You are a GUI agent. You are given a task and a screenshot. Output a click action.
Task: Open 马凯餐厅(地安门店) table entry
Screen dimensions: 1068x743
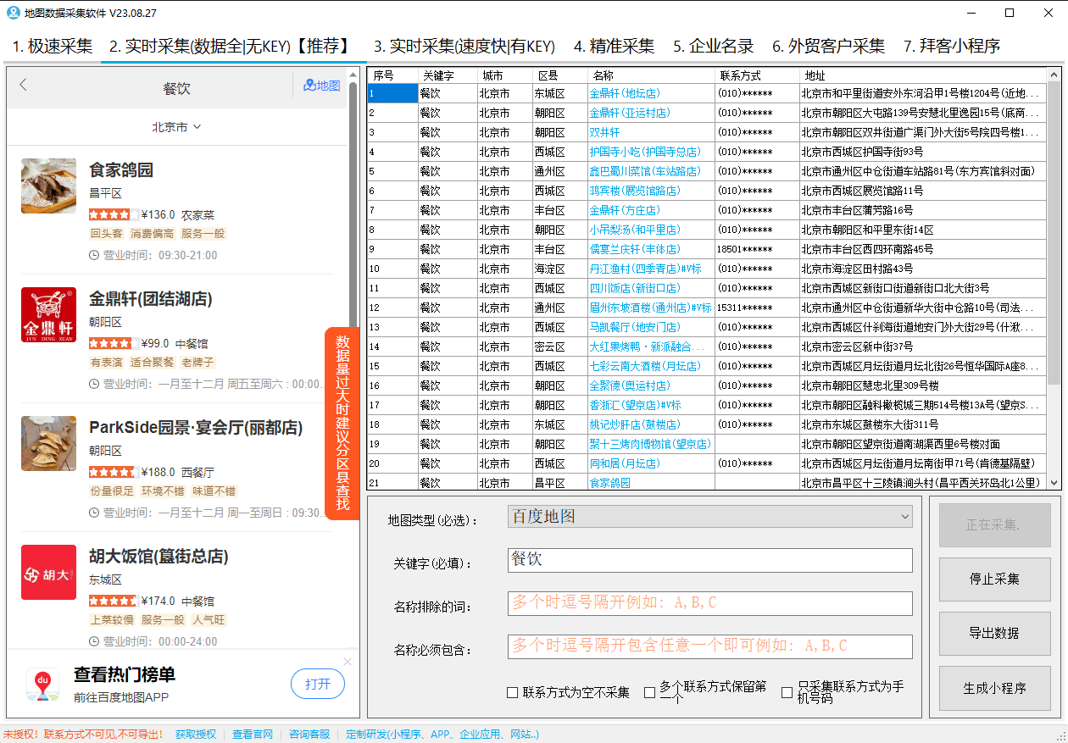635,327
